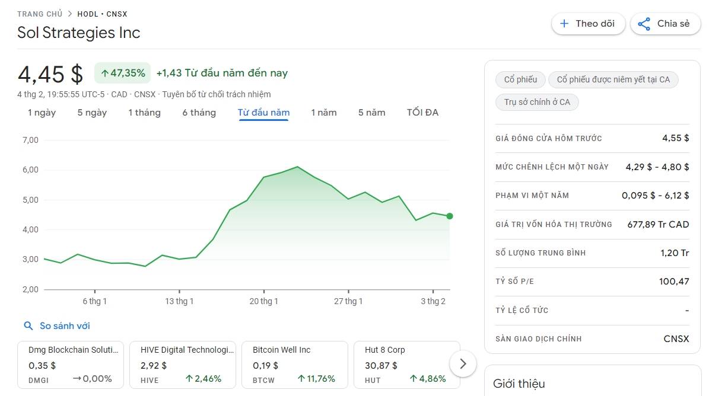Click the Sol Strategies Inc title
Viewport: 709px width, 396px height.
[x=79, y=33]
